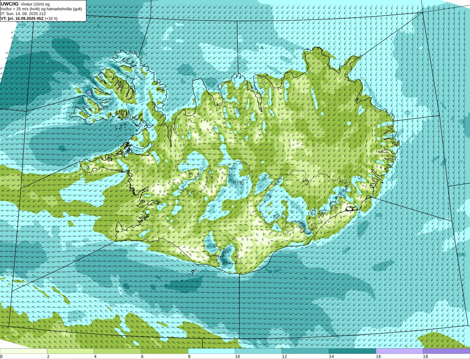
Task: Click the legend scale label '14'
Action: [x=331, y=356]
